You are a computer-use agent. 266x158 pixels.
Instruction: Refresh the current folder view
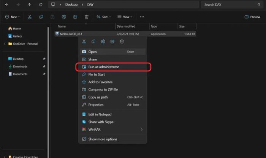(x=41, y=5)
